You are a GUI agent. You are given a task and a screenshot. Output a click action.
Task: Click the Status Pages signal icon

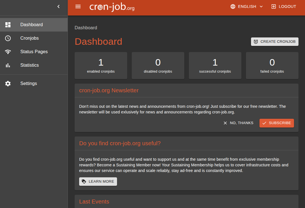tap(8, 52)
